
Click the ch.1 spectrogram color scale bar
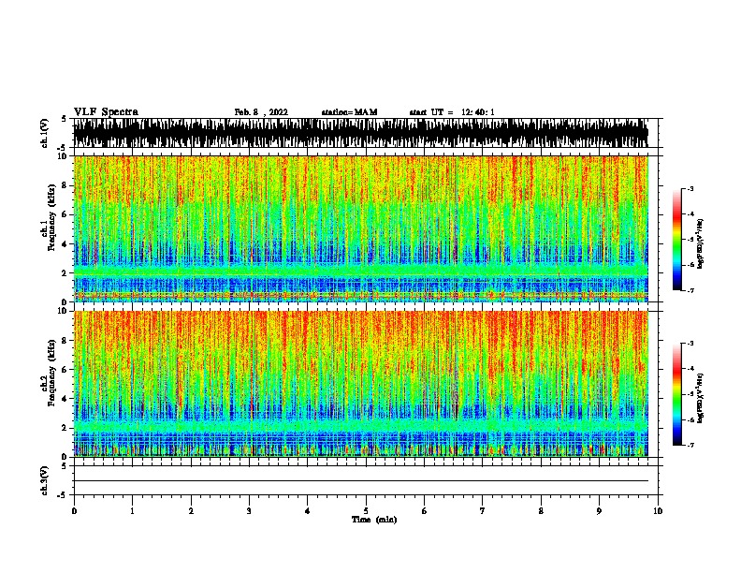click(x=677, y=240)
